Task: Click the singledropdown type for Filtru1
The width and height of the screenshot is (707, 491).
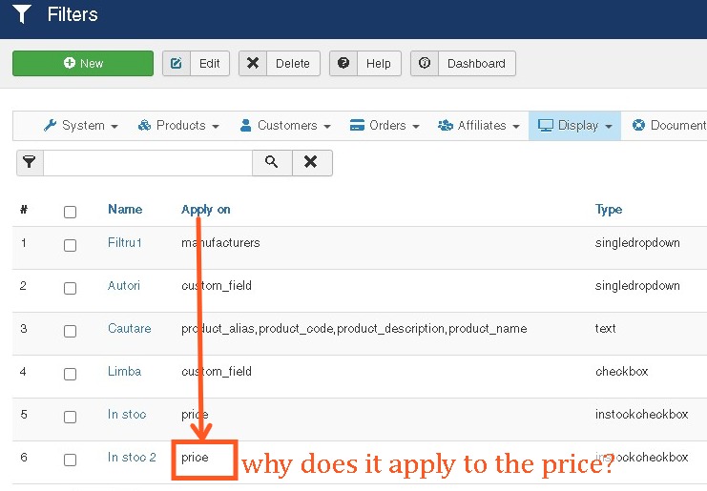Action: (637, 243)
